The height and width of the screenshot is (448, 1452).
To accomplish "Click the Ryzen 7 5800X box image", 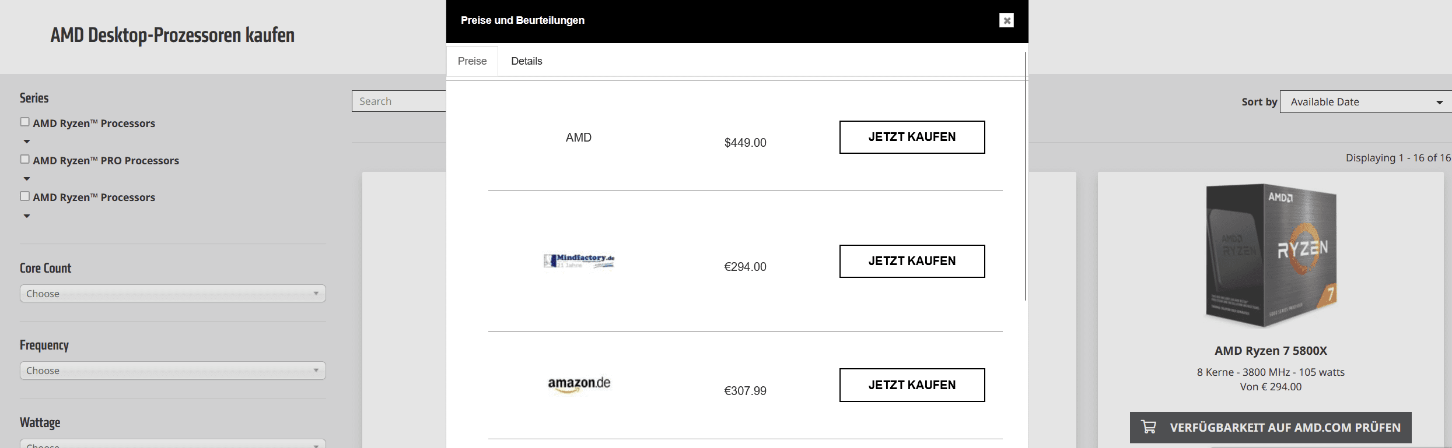I will [1271, 255].
